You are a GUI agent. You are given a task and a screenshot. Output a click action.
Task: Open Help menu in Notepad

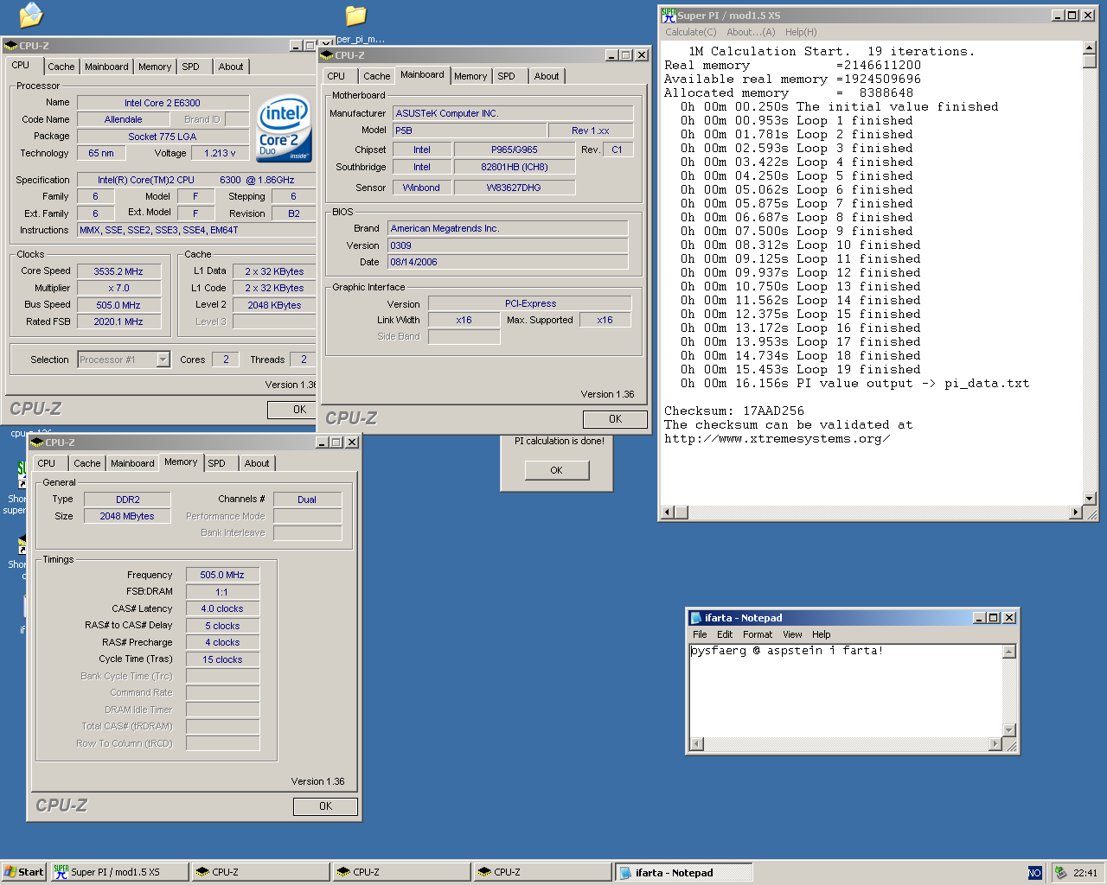[x=821, y=634]
